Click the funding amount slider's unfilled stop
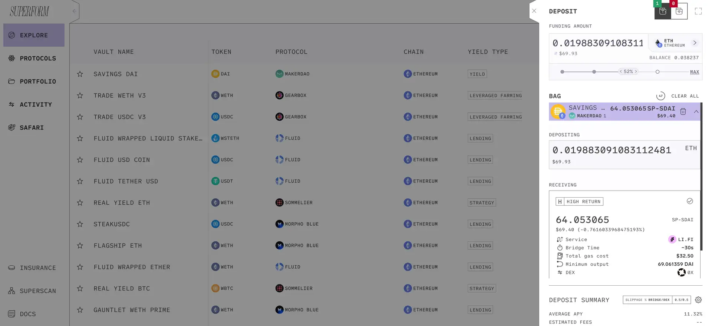This screenshot has height=326, width=712. [657, 72]
